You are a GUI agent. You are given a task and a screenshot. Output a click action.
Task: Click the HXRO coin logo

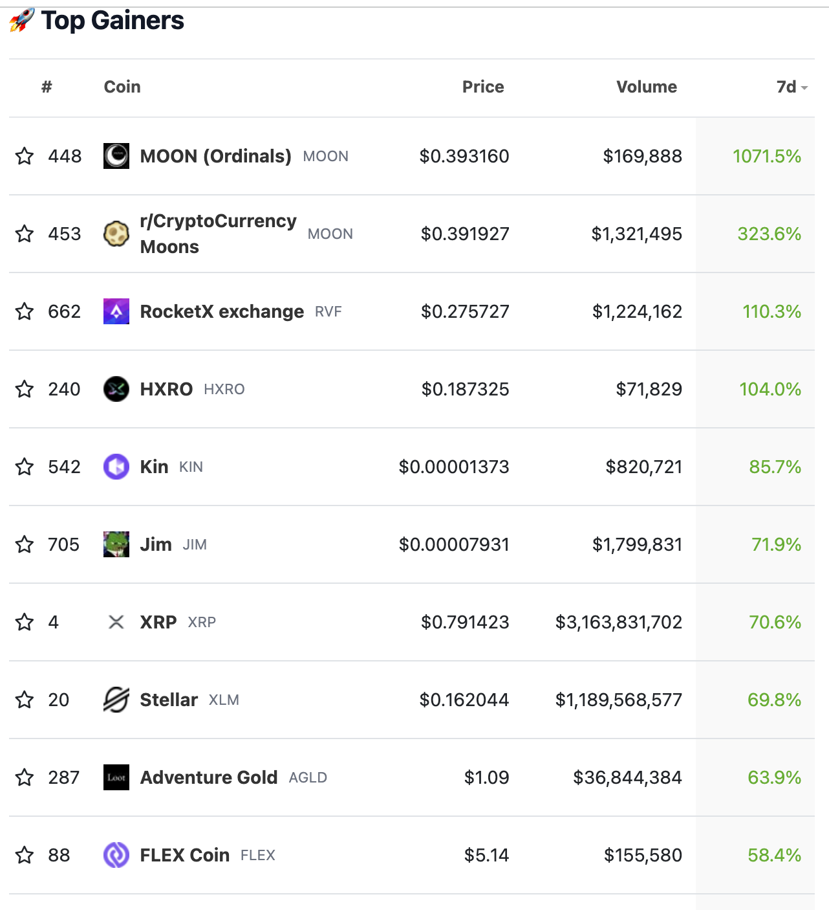click(x=116, y=389)
